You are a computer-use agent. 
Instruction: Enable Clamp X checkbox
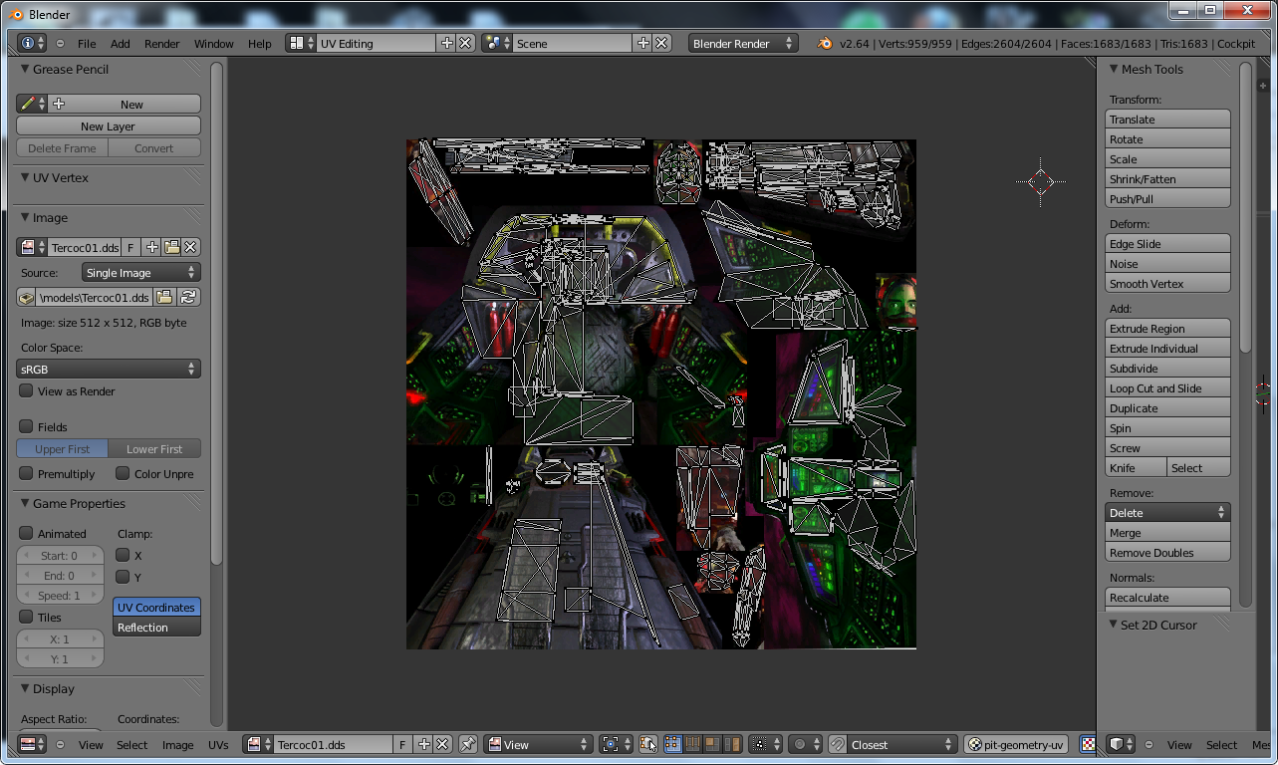(x=124, y=555)
